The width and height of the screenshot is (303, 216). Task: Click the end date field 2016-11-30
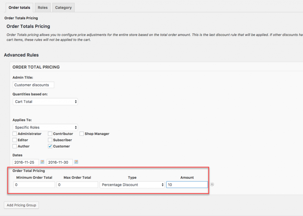[x=60, y=162]
